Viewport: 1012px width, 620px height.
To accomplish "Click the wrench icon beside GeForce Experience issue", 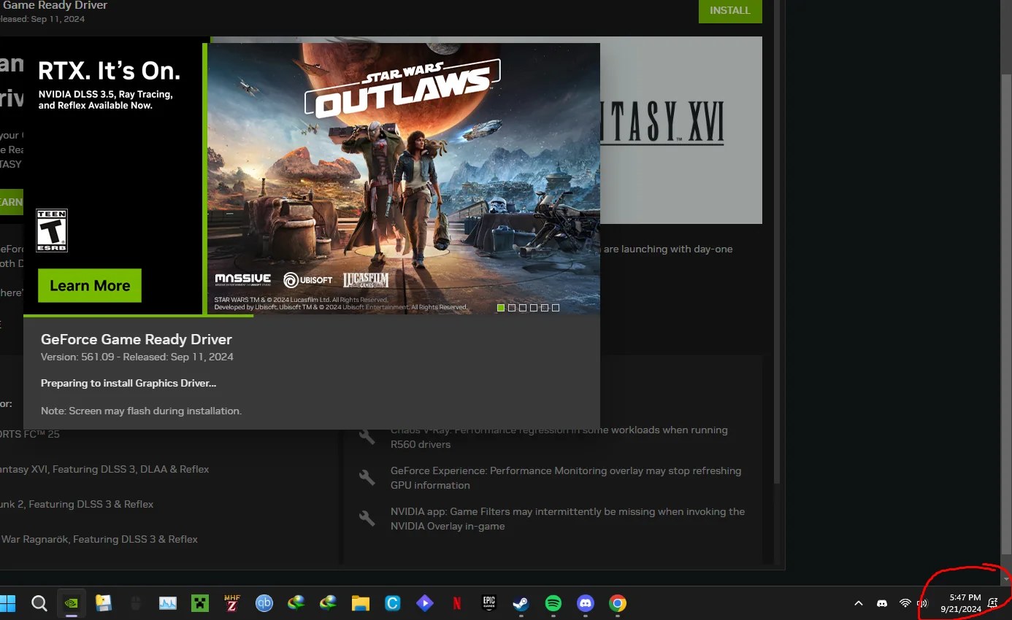I will [x=367, y=478].
